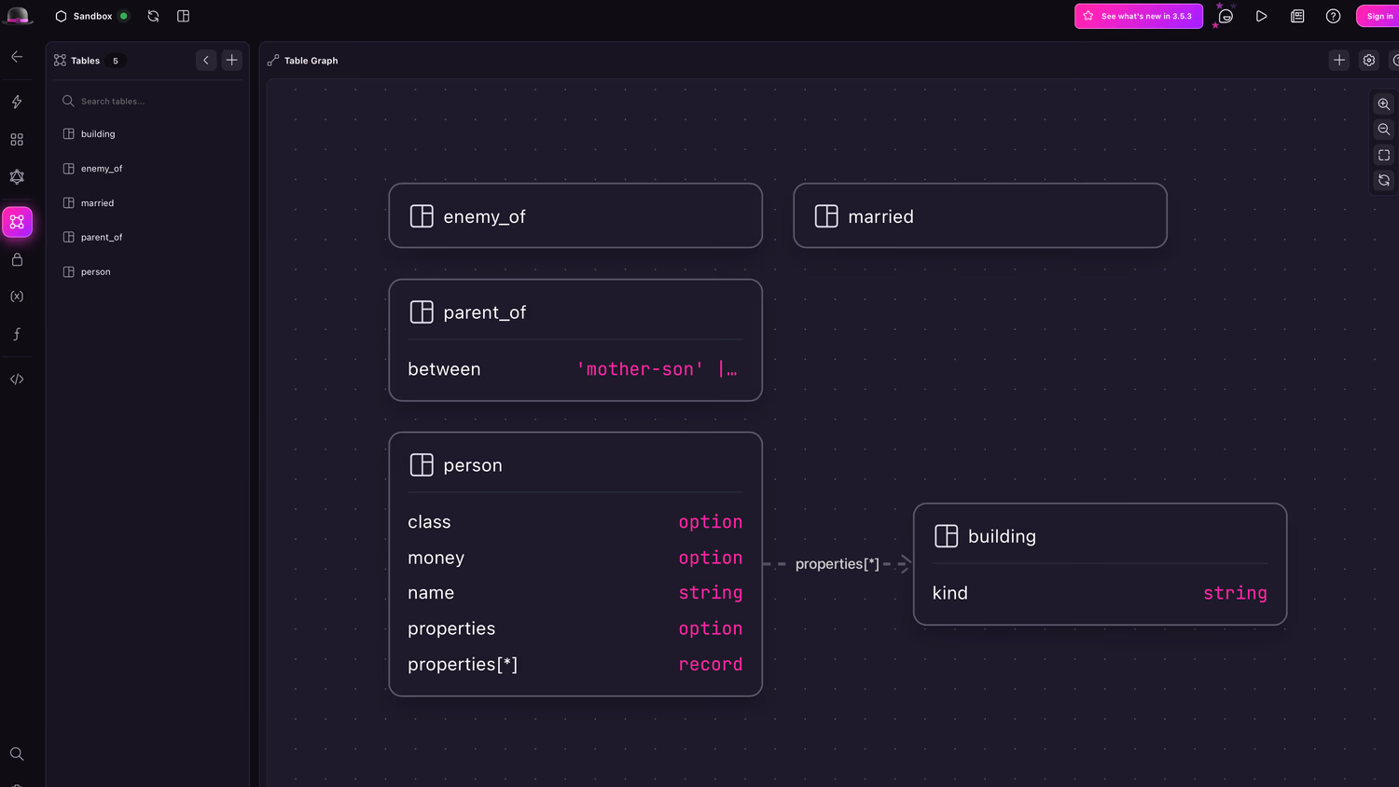This screenshot has width=1399, height=787.
Task: Click the search icon at sidebar bottom
Action: (17, 753)
